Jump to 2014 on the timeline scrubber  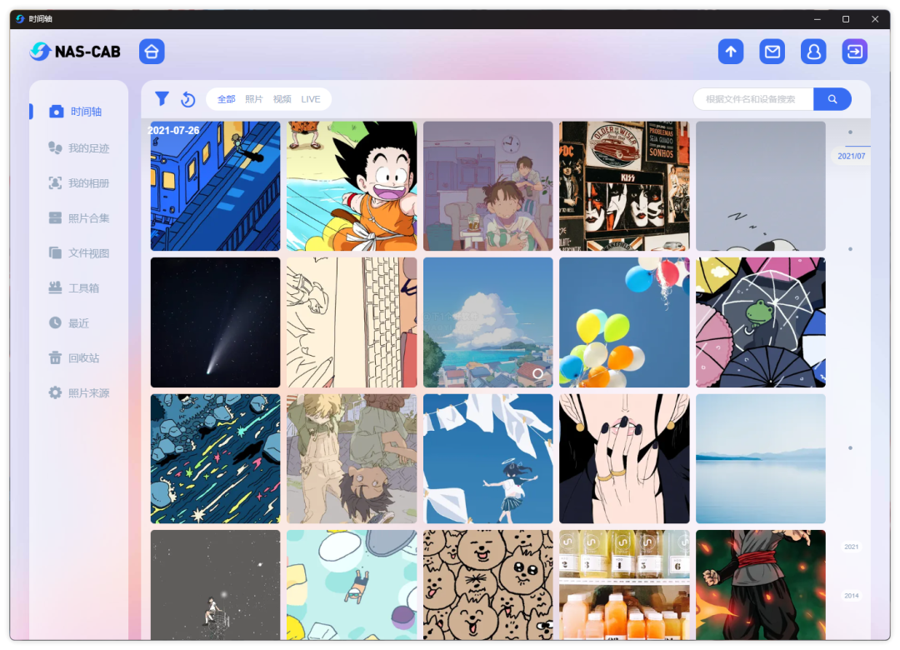point(851,596)
